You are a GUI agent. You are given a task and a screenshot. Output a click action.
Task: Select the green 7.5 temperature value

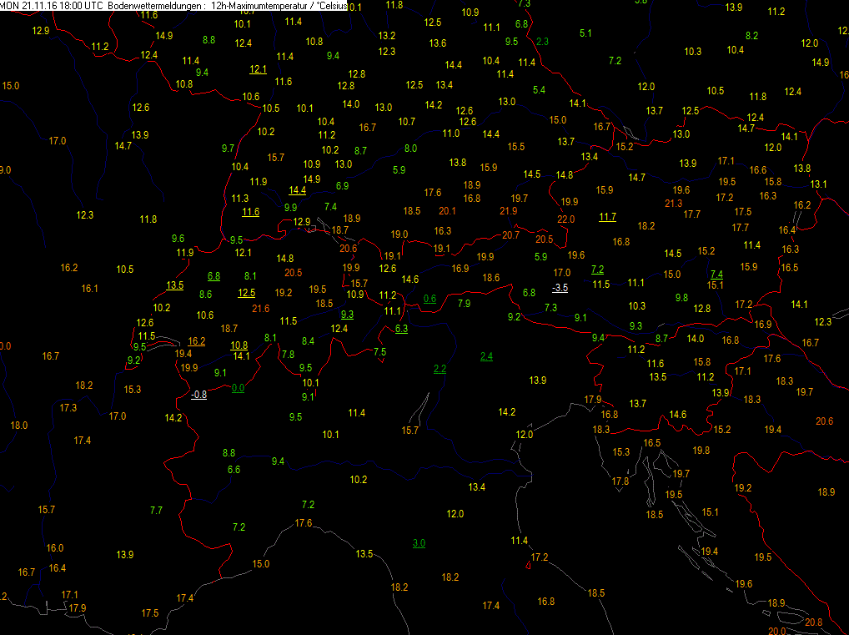[379, 351]
